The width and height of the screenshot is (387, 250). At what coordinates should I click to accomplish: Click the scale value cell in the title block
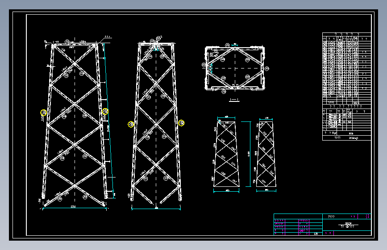coord(316,234)
